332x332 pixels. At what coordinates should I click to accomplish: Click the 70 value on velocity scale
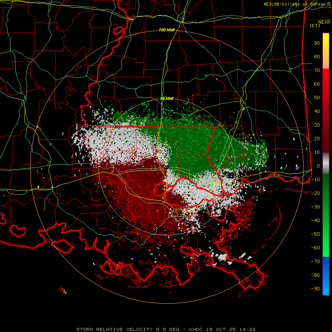click(317, 70)
